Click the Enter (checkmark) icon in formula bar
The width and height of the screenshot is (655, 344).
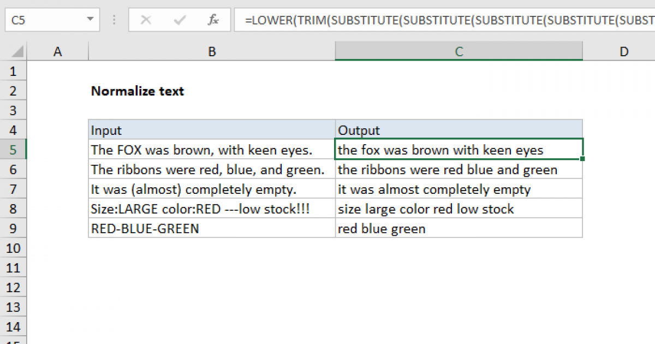[179, 20]
